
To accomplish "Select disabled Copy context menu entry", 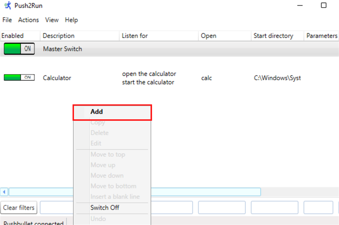I will (x=112, y=122).
